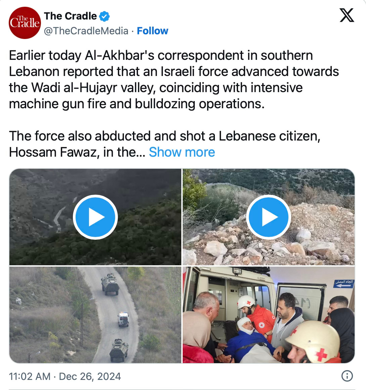Play the dark valley video
Viewport: 366px width, 390px height.
tap(95, 217)
